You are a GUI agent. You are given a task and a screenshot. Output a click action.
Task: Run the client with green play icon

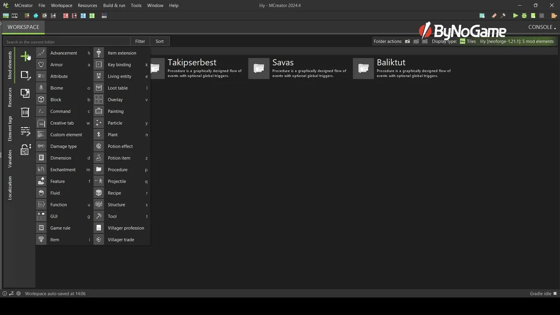(x=515, y=16)
